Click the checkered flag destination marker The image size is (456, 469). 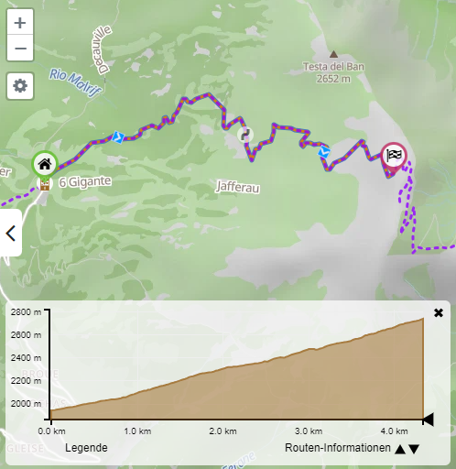pos(394,156)
